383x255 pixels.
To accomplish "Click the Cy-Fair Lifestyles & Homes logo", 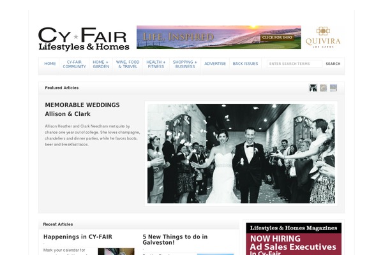I will click(84, 39).
